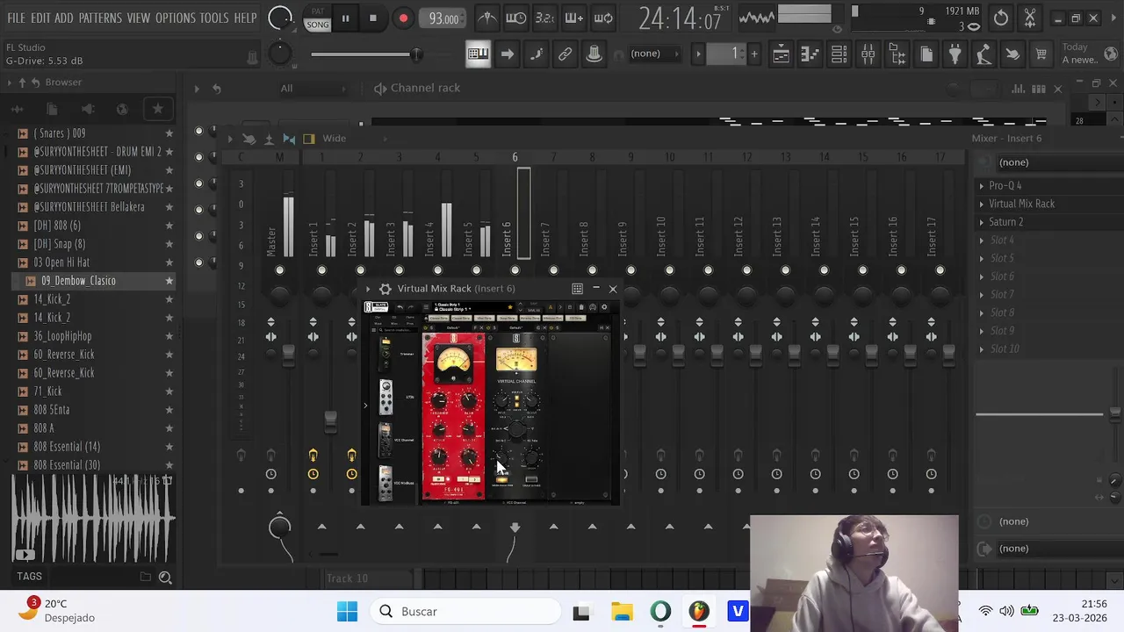Mute the Insert 7 mixer track

[553, 270]
